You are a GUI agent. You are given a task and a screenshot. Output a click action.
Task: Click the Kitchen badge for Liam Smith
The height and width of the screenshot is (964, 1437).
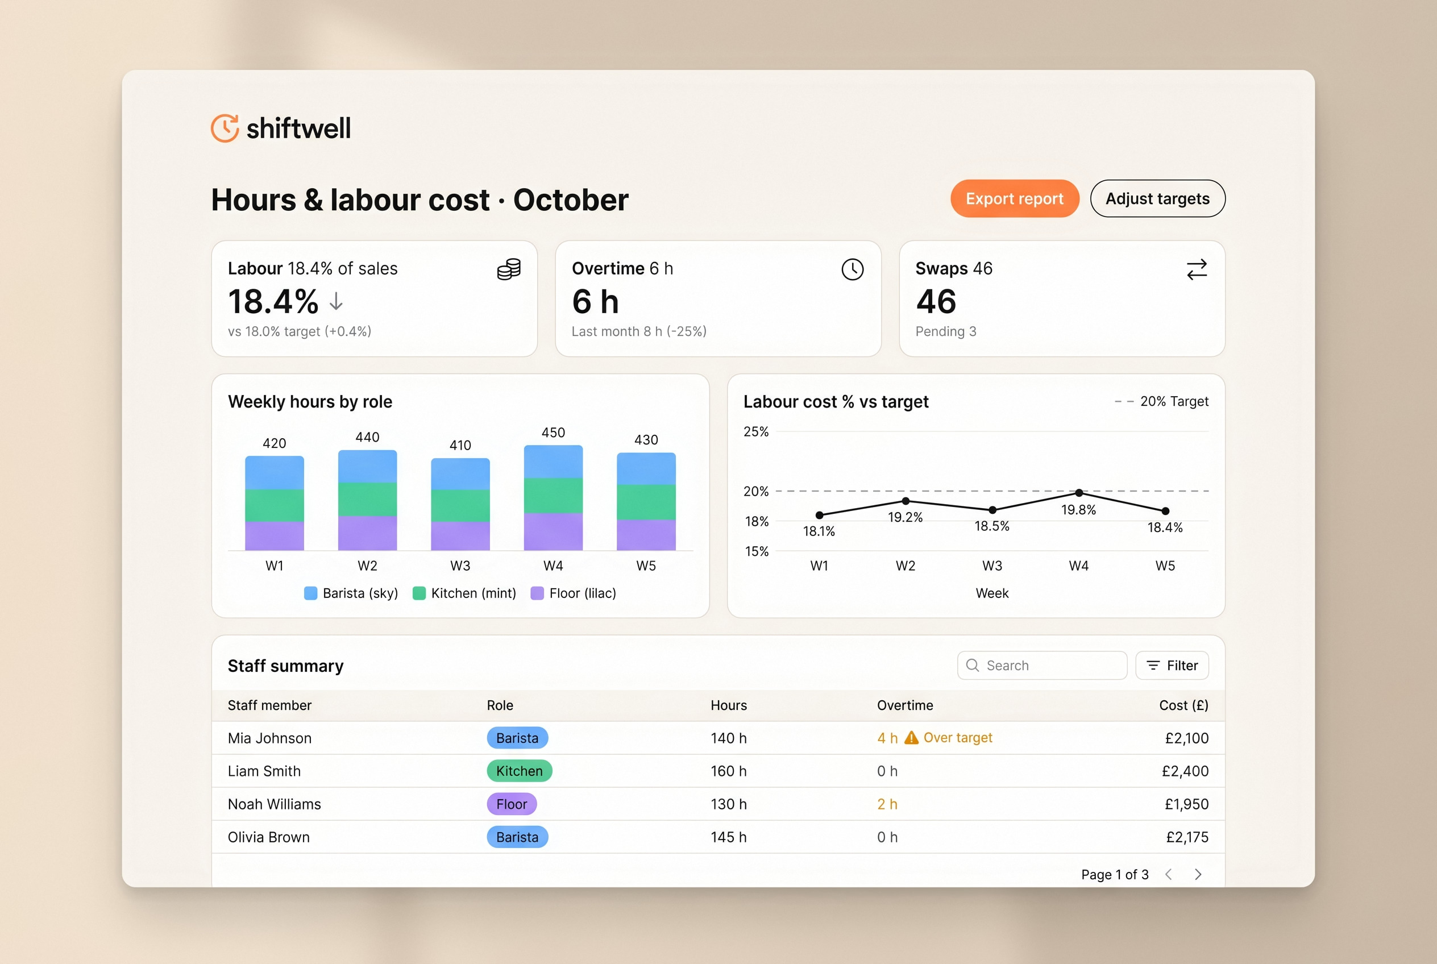(519, 771)
